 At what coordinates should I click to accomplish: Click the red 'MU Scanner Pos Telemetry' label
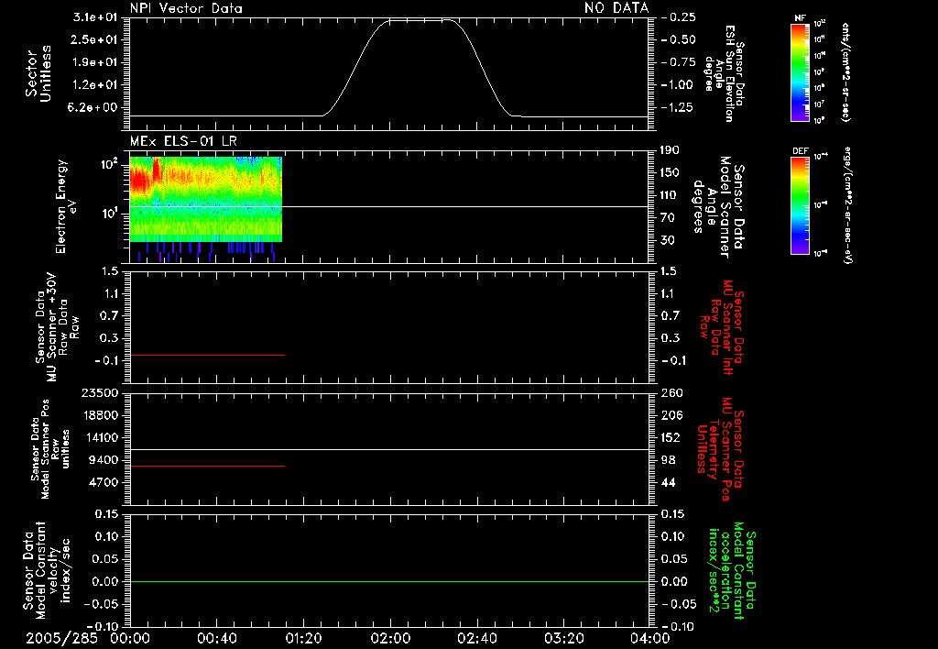click(x=722, y=449)
